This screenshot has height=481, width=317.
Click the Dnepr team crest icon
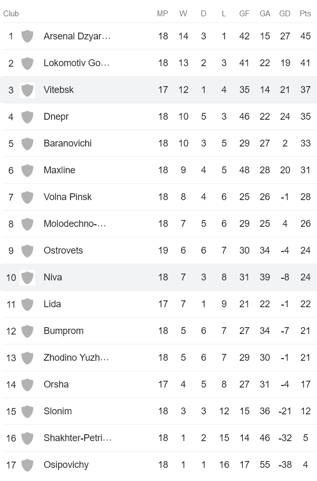tap(27, 117)
